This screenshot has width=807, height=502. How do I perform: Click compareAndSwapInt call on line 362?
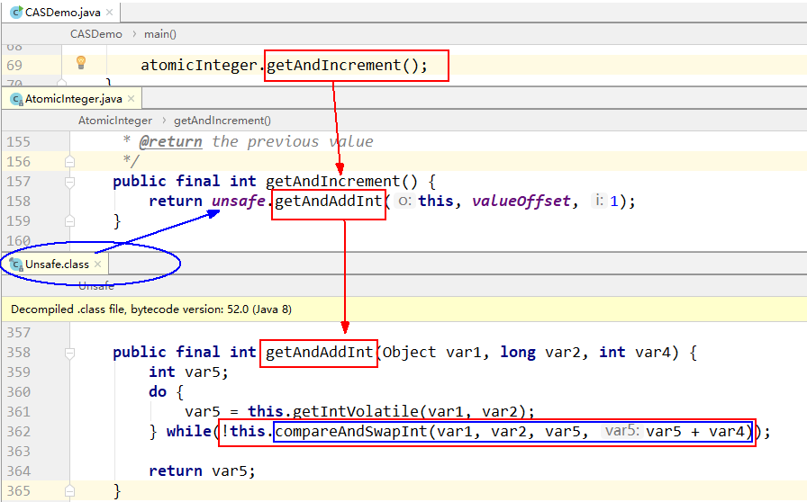click(351, 431)
